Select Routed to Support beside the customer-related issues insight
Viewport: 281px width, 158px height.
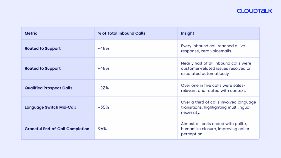click(x=43, y=69)
